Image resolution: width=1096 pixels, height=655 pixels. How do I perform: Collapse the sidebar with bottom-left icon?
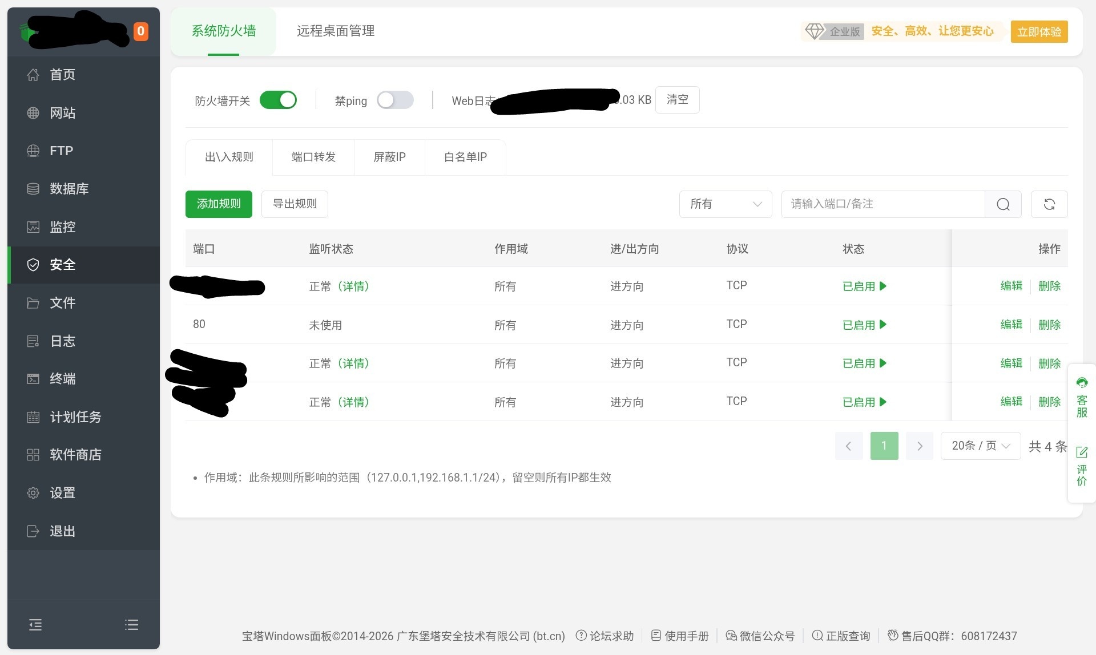tap(35, 625)
